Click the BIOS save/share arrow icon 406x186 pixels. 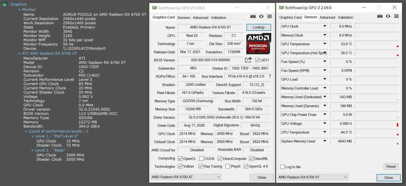point(248,60)
